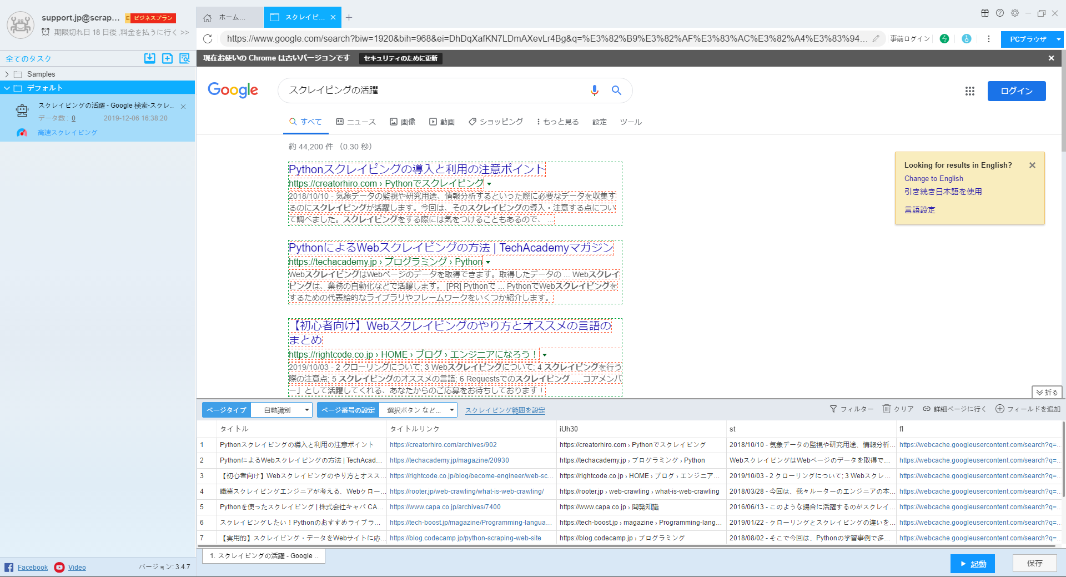Click スクレイピング範囲を設定 link
The image size is (1066, 577).
(505, 410)
